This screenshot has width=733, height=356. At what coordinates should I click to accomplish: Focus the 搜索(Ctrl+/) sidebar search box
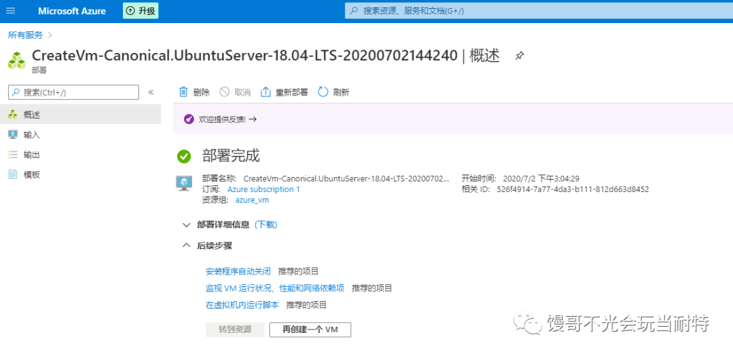(x=74, y=92)
